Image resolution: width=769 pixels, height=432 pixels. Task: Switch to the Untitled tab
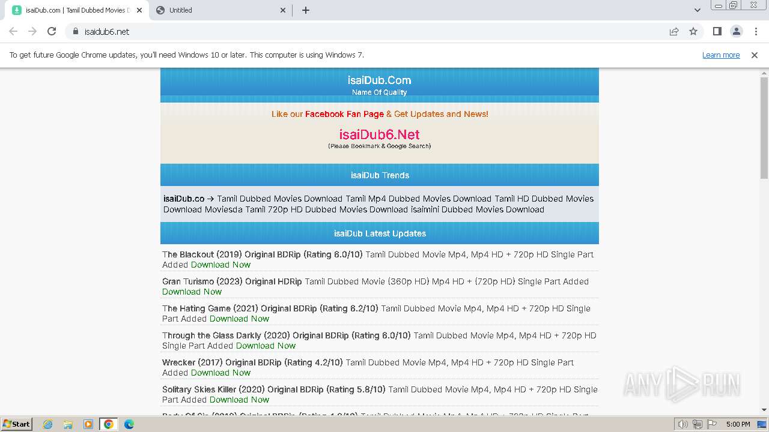click(x=220, y=10)
